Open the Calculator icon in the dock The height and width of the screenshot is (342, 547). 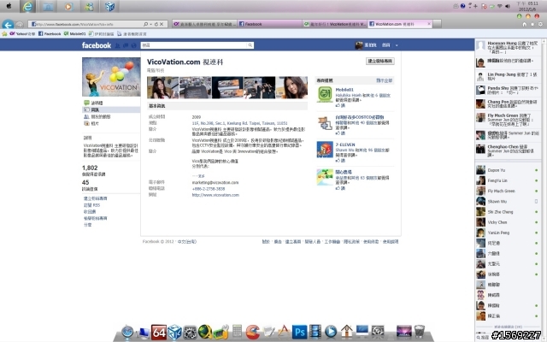237,332
